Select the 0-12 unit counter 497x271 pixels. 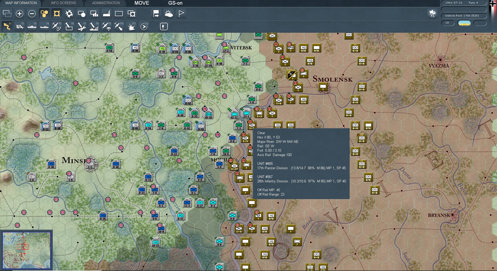[x=46, y=126]
